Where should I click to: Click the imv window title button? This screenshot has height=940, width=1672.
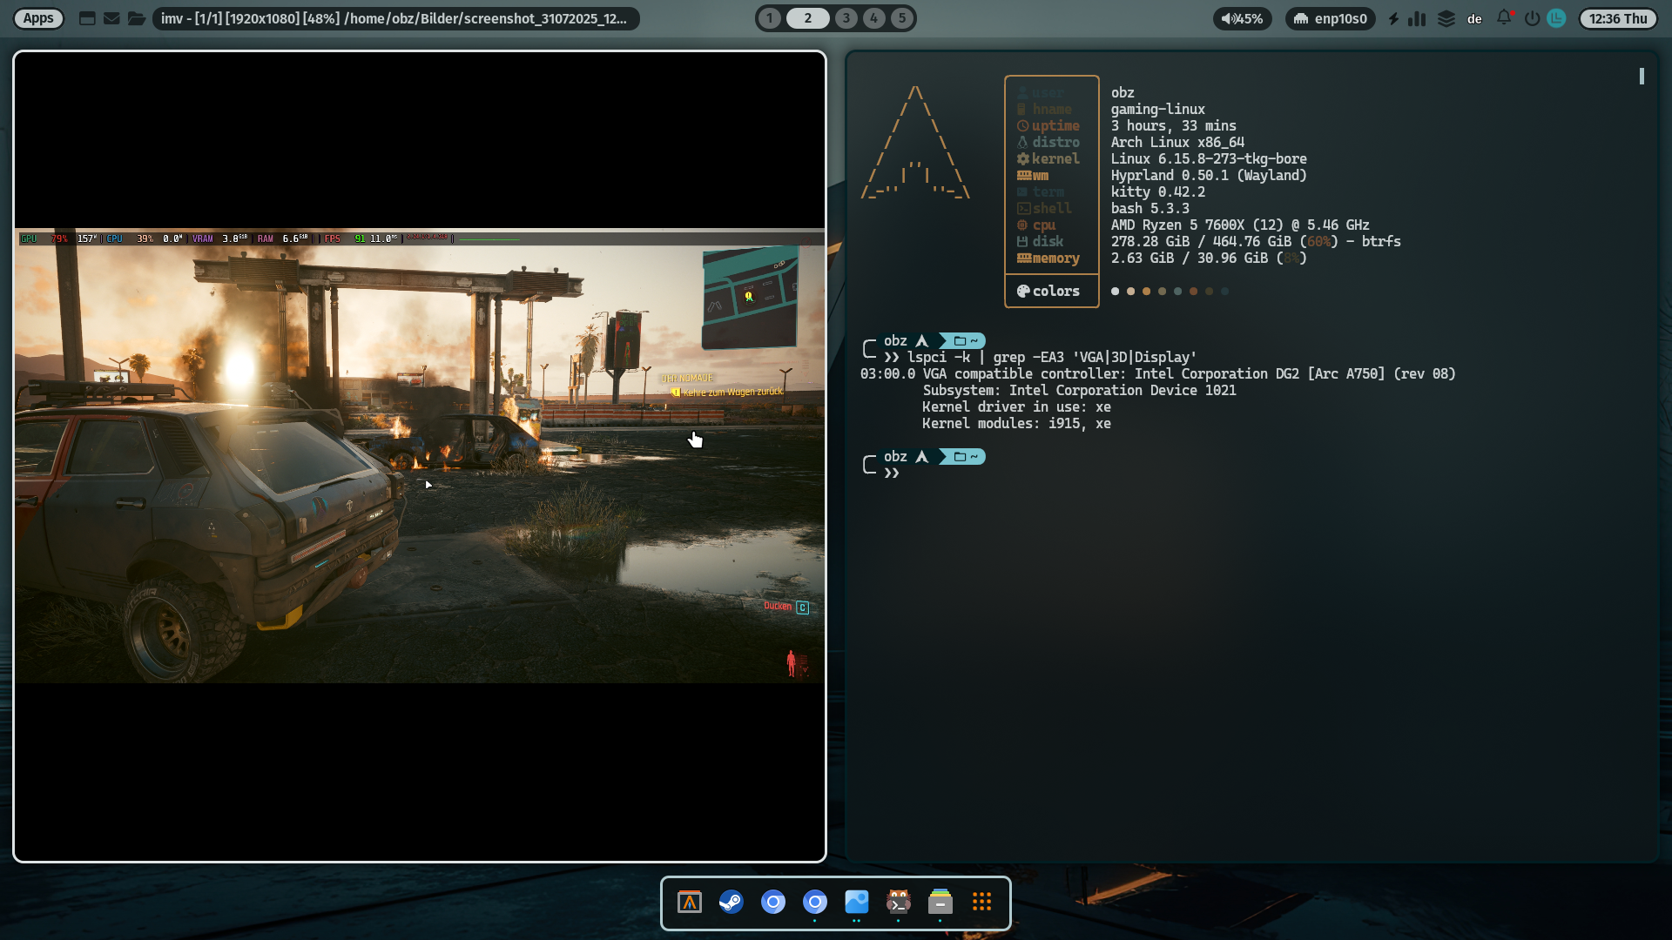point(394,17)
